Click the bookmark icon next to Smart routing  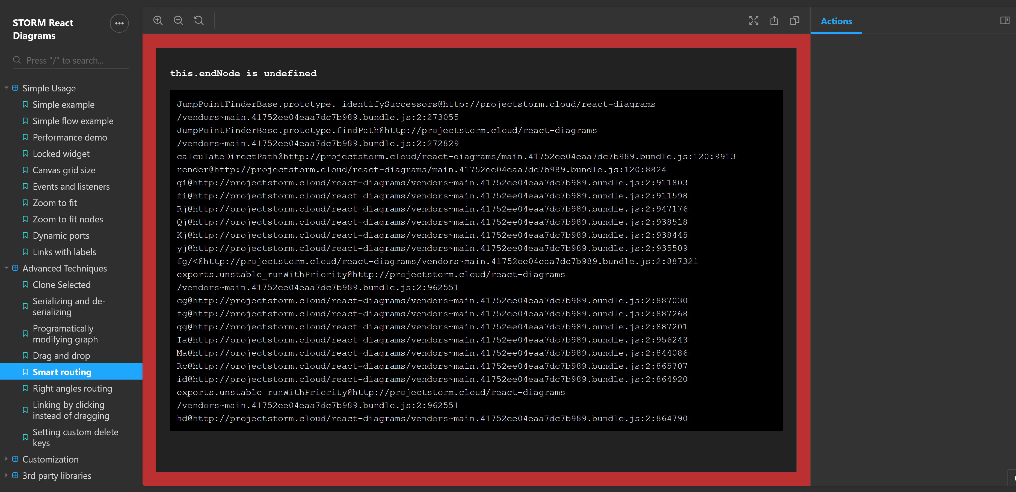pos(25,371)
